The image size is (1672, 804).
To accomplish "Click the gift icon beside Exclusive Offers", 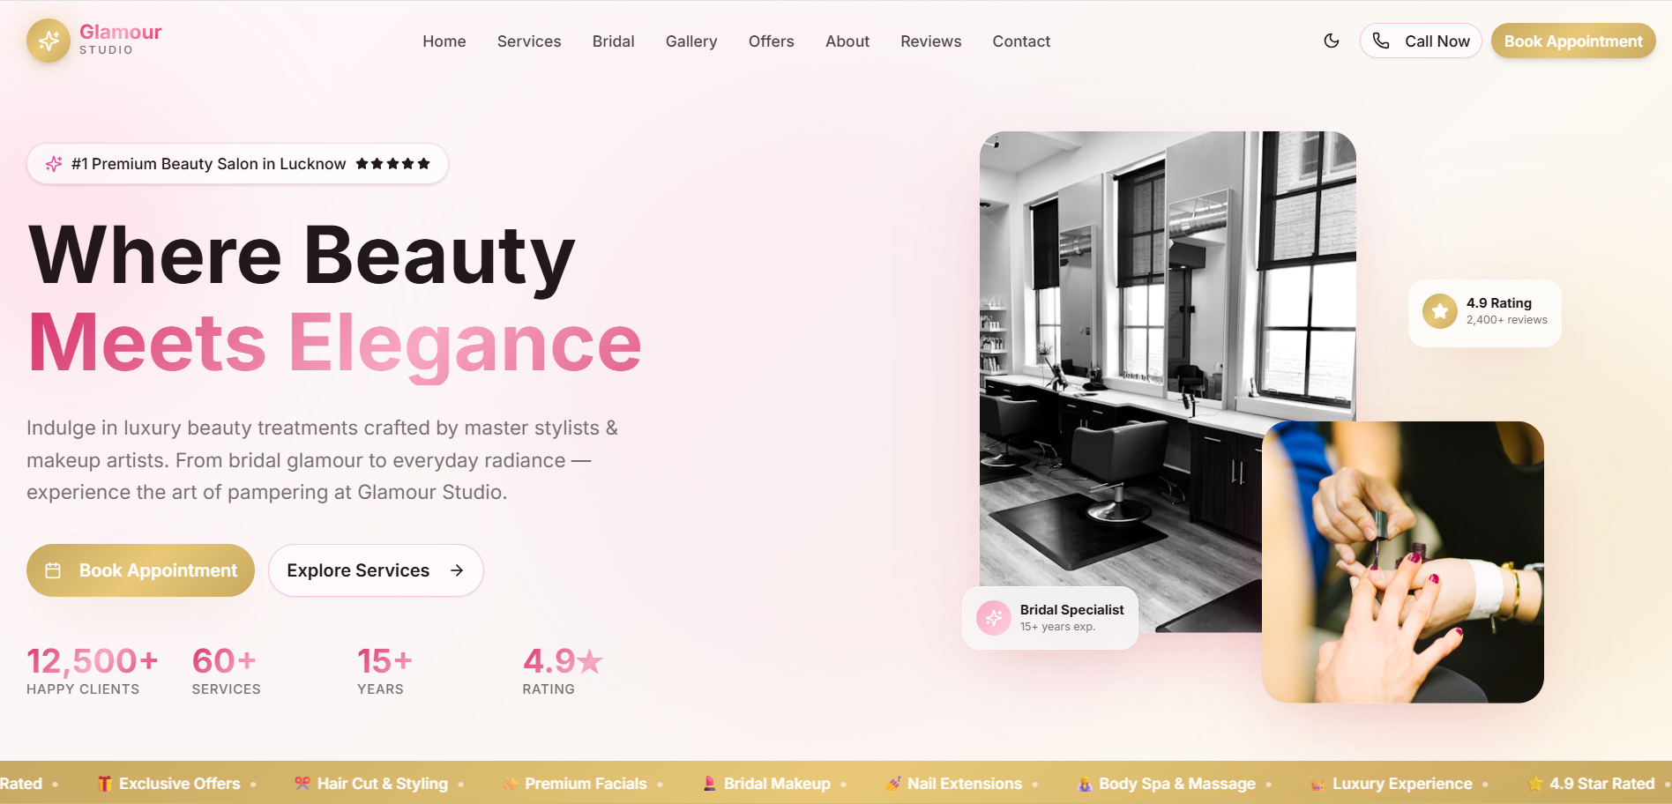I will pyautogui.click(x=104, y=784).
